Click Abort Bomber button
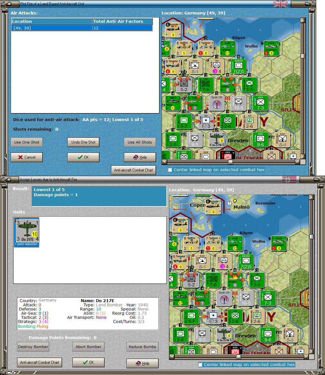The height and width of the screenshot is (375, 325). (x=88, y=347)
